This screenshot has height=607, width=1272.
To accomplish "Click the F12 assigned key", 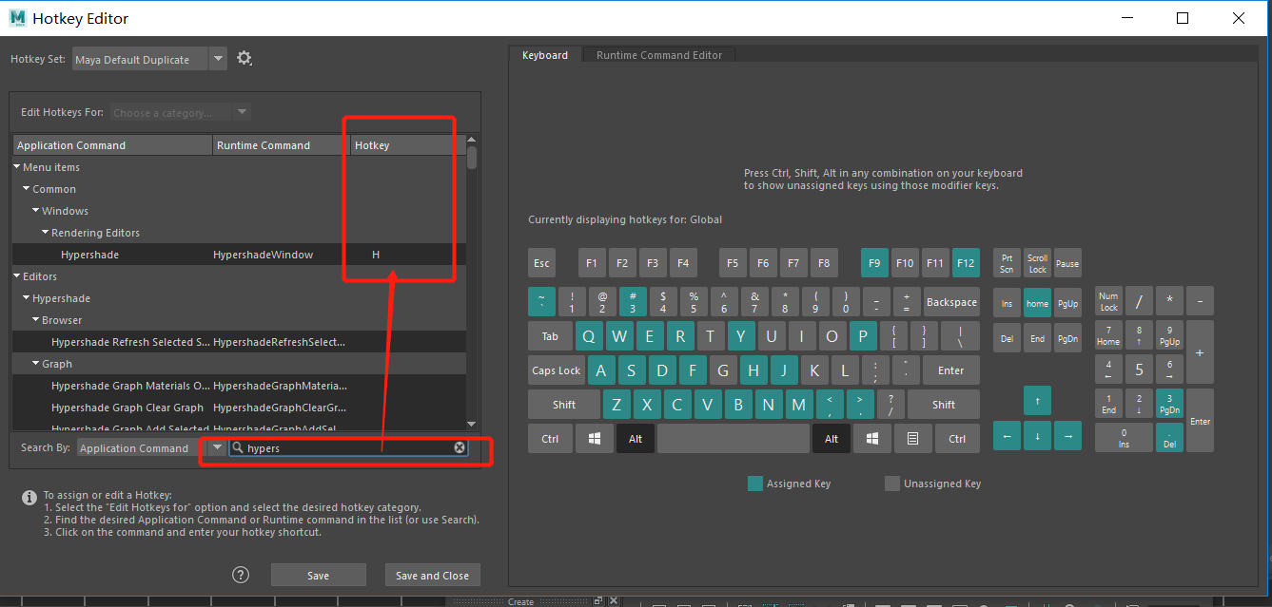I will [966, 263].
